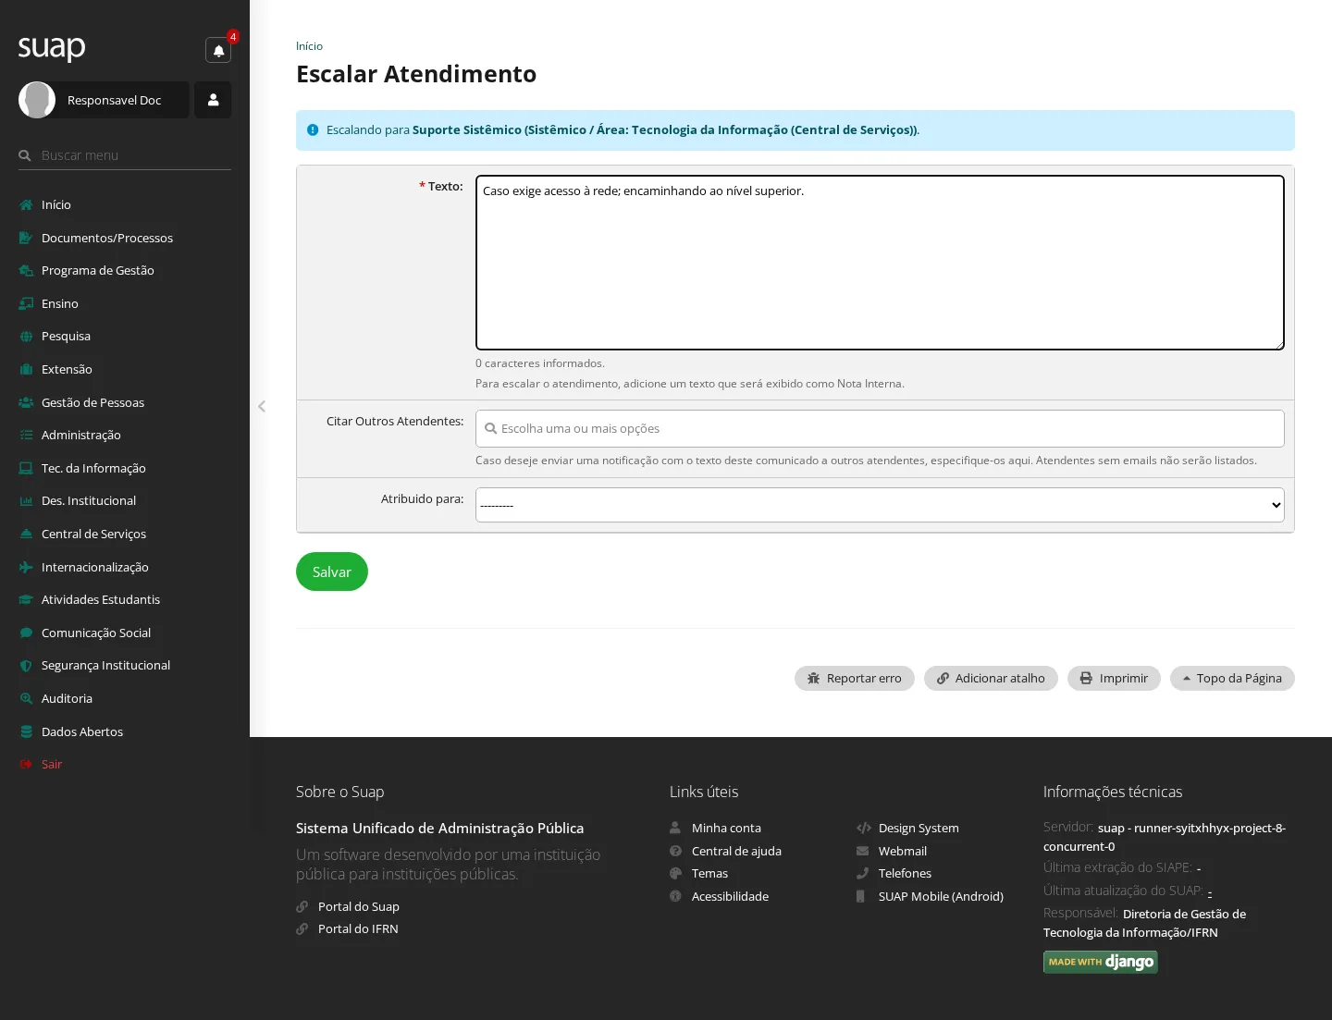The image size is (1332, 1020).
Task: Click the Reportar erro button
Action: (855, 678)
